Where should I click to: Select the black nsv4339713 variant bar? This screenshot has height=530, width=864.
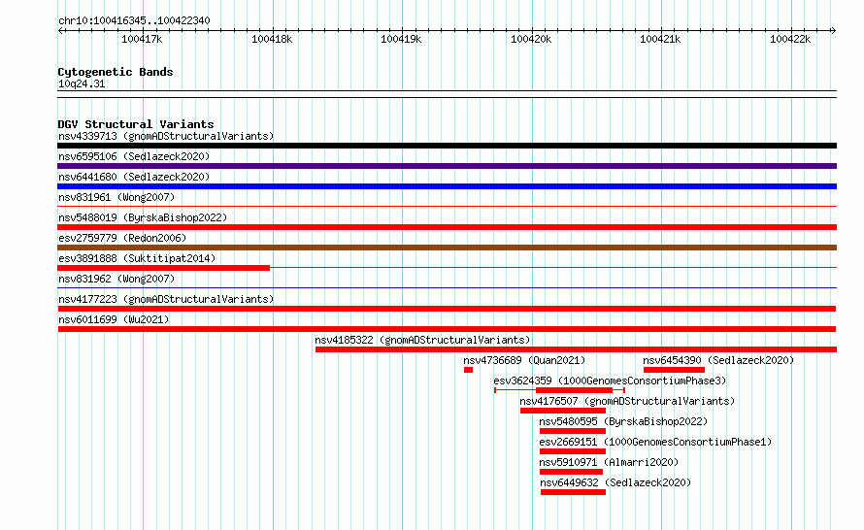click(447, 146)
